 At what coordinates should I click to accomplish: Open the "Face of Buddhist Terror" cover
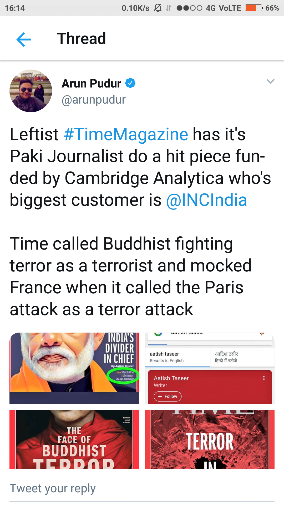click(74, 440)
